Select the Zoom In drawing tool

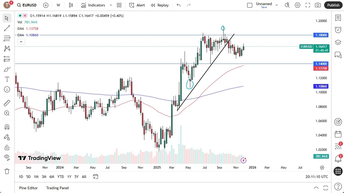pos(7,113)
